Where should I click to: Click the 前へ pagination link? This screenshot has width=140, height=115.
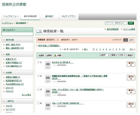[86, 49]
